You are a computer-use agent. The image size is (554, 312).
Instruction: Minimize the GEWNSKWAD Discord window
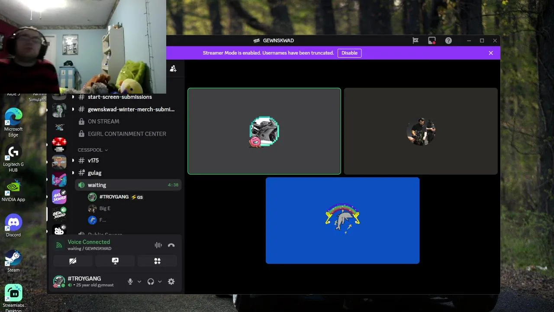coord(469,40)
